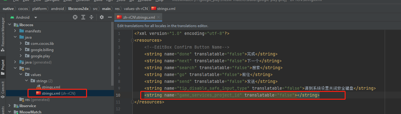Click the xml version declaration line
Screen dimensions: 401x114
coord(182,33)
